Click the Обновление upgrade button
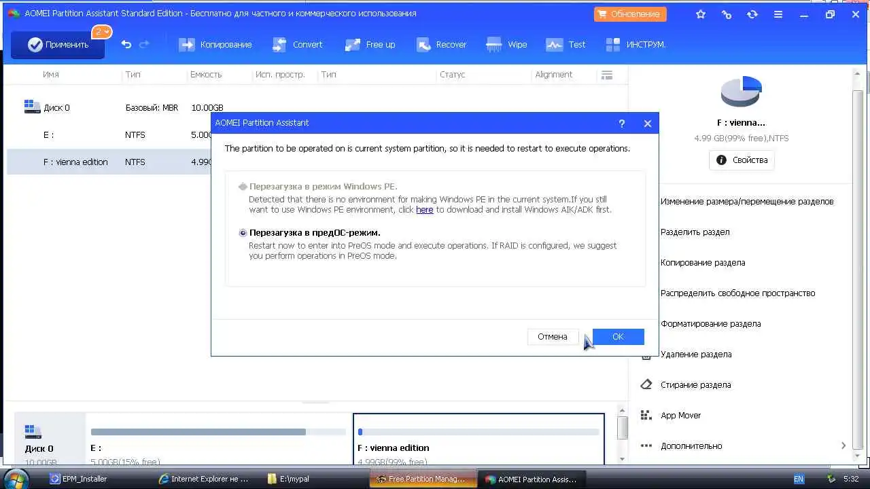This screenshot has height=489, width=870. click(630, 14)
